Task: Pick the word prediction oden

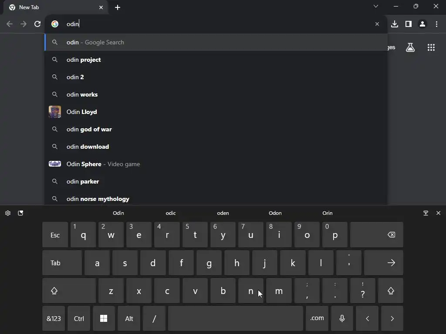Action: [223, 213]
